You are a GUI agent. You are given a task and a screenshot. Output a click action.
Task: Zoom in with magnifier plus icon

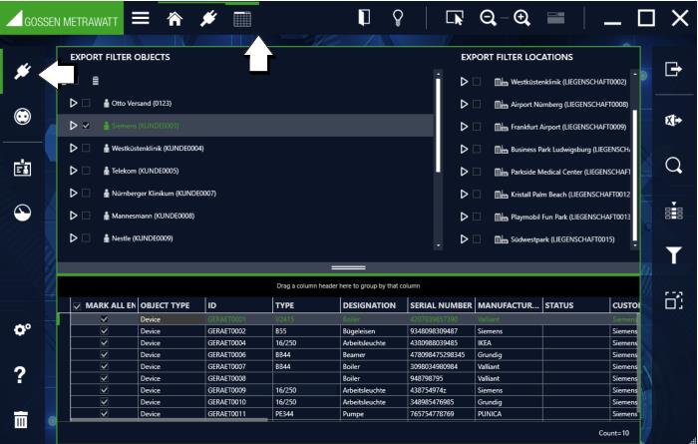522,18
